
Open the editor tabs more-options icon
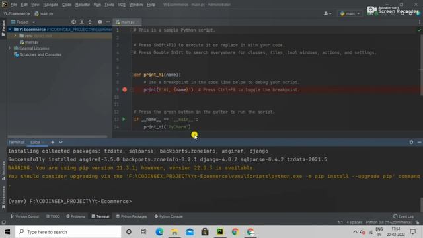(420, 22)
